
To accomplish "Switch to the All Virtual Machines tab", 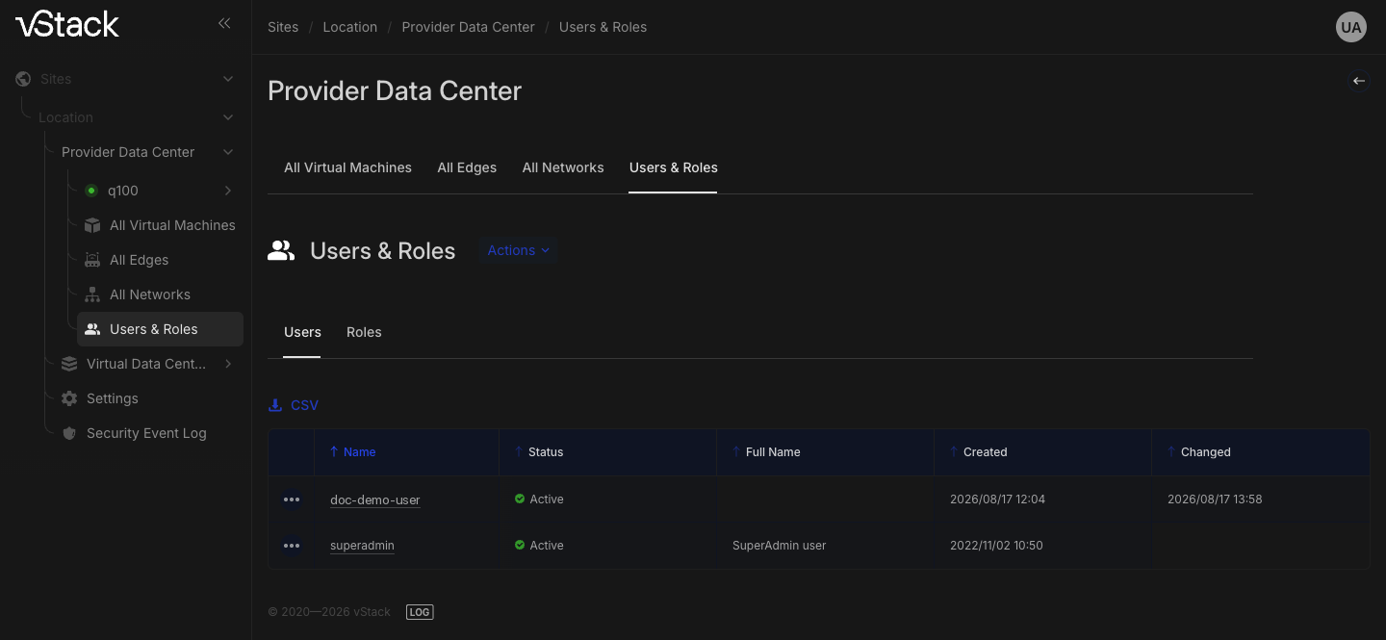I will click(x=347, y=167).
